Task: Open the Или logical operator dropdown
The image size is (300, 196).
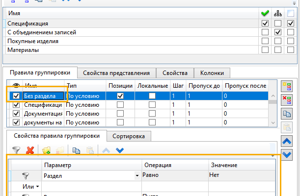Action: pyautogui.click(x=37, y=187)
